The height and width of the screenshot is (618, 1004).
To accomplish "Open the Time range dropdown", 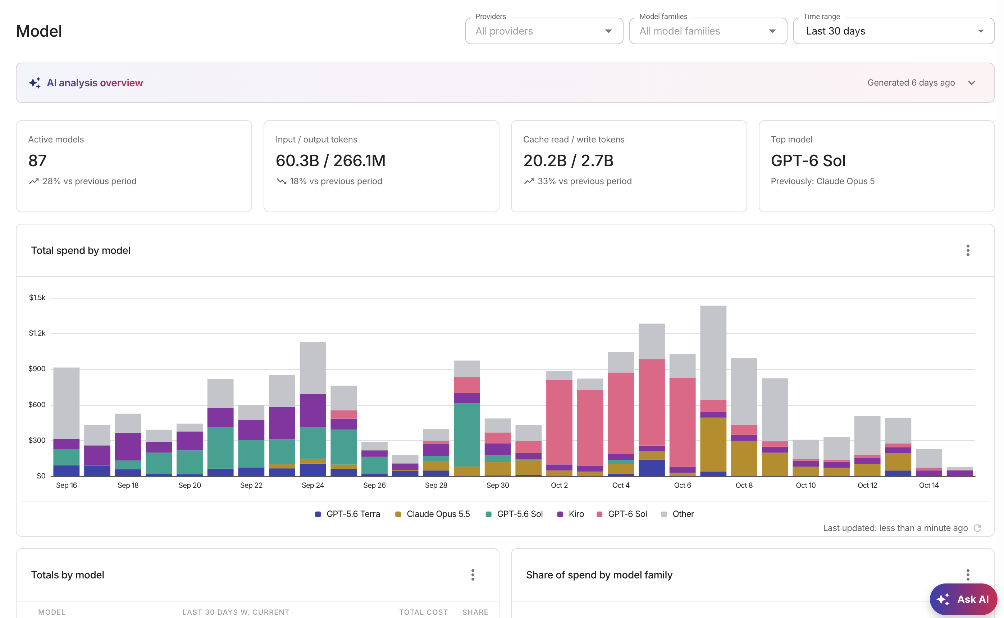I will pyautogui.click(x=893, y=31).
